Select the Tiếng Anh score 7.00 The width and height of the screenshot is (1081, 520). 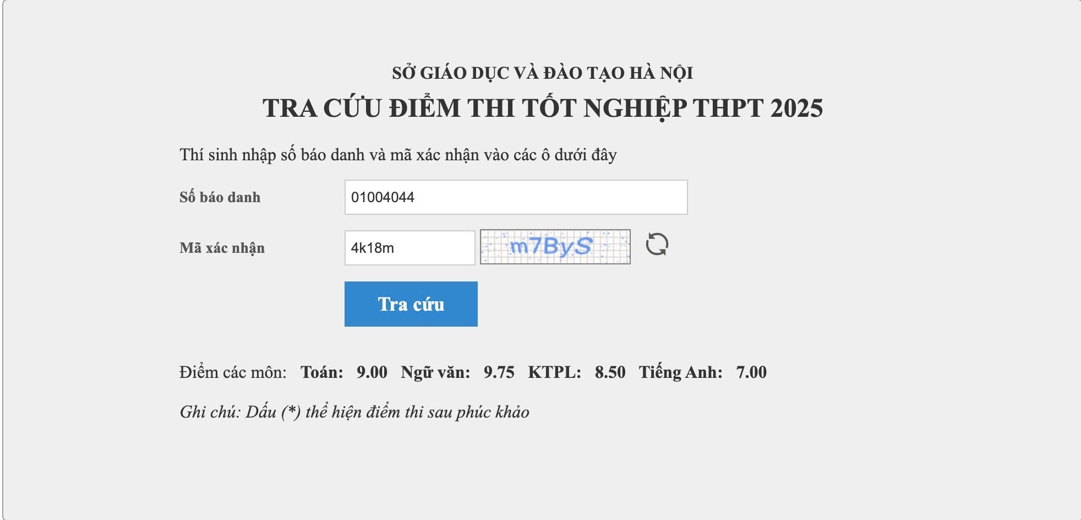pyautogui.click(x=752, y=372)
